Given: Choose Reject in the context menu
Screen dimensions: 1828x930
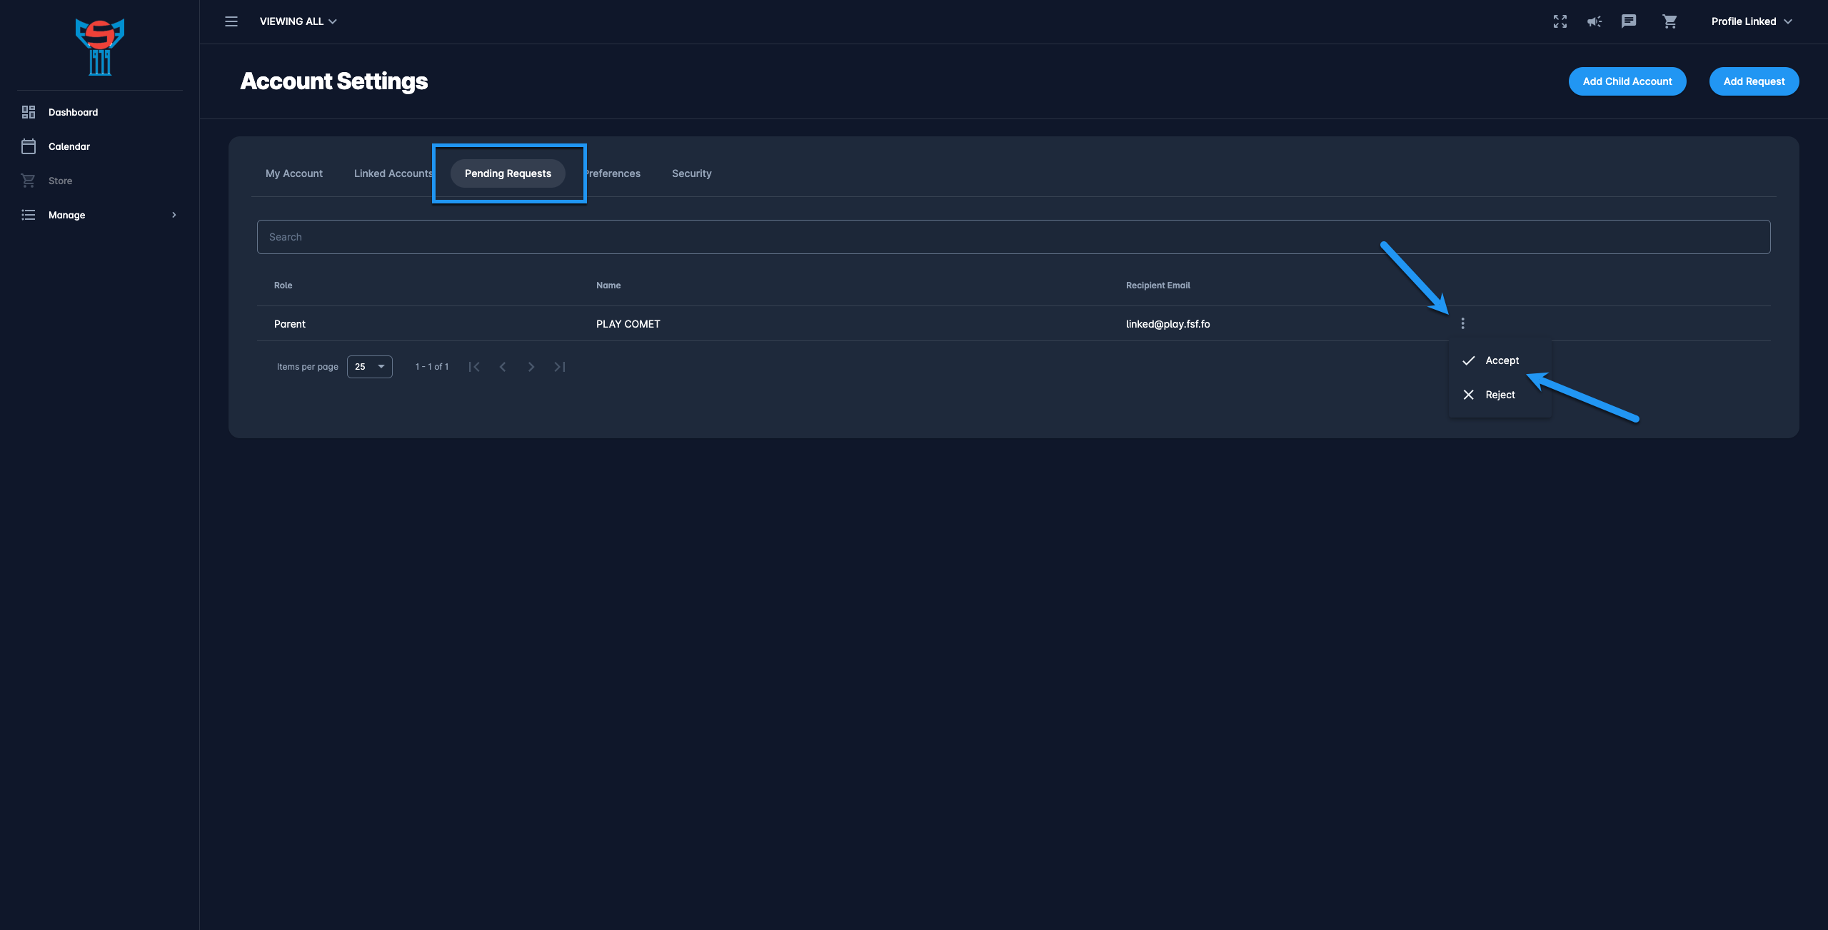Looking at the screenshot, I should 1500,395.
